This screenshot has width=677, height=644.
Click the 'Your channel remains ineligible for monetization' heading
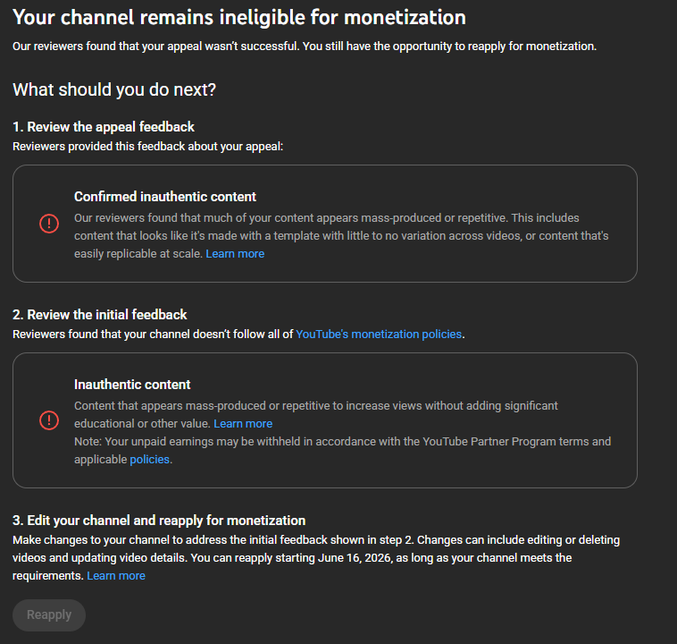tap(239, 18)
